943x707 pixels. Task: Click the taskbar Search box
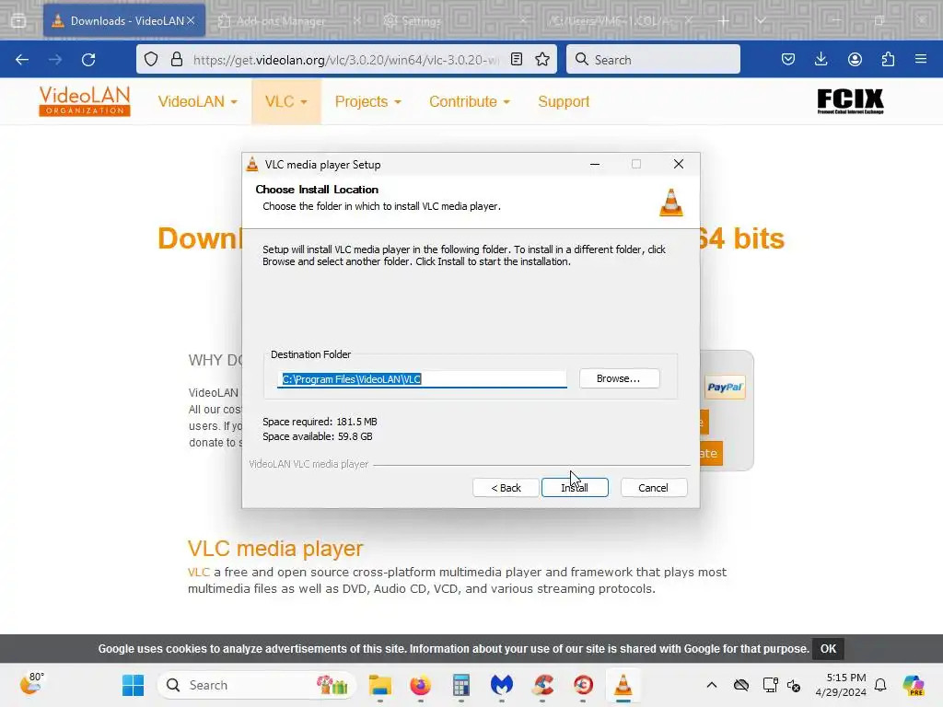click(x=257, y=685)
